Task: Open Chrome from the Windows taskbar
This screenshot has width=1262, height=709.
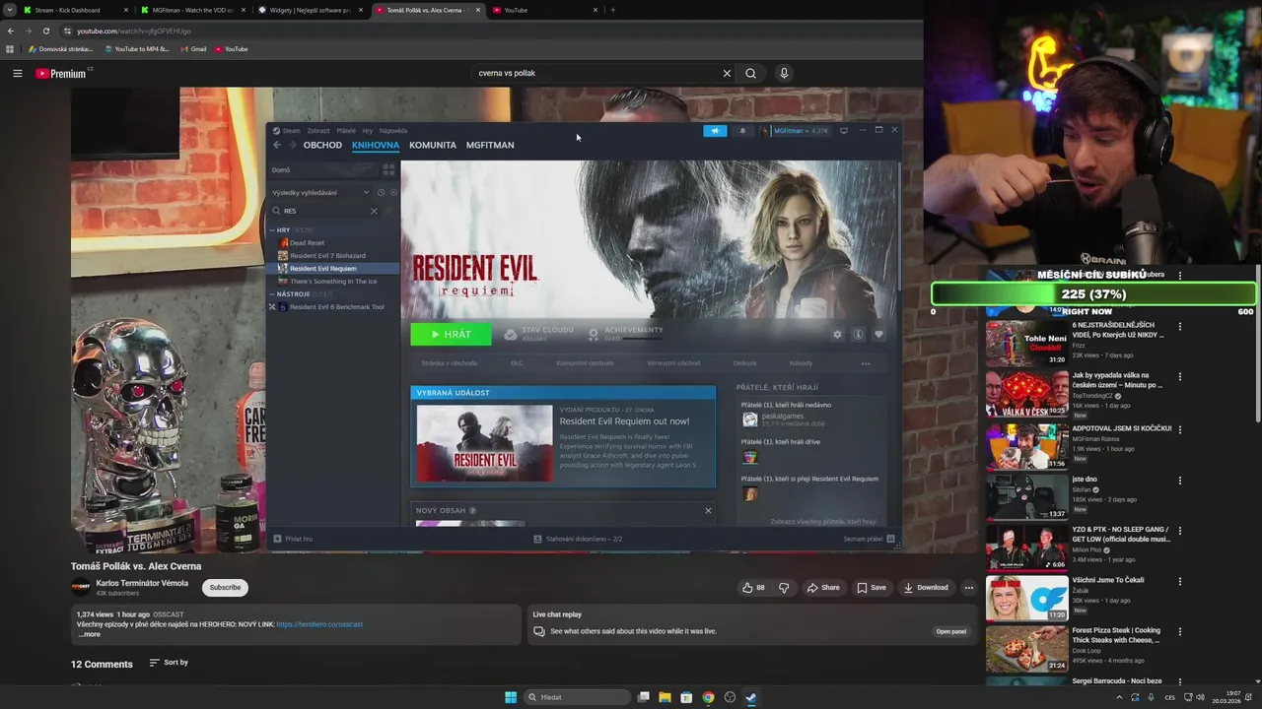Action: point(708,697)
